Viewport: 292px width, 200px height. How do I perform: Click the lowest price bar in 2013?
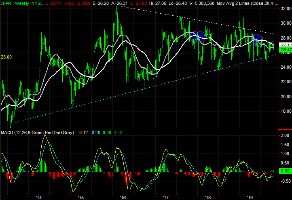coord(11,126)
